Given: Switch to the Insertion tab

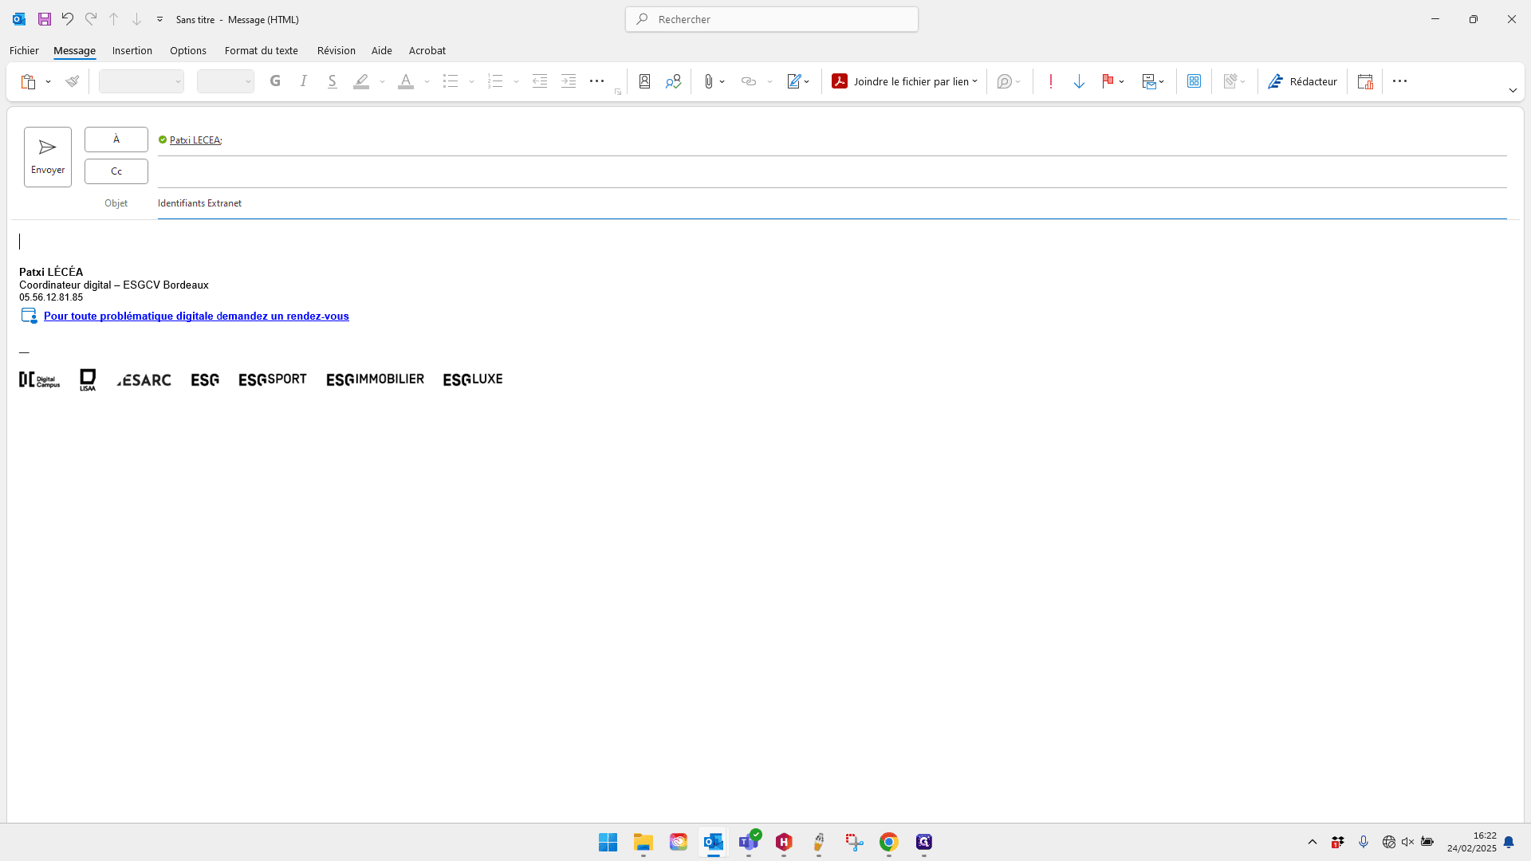Looking at the screenshot, I should (132, 50).
